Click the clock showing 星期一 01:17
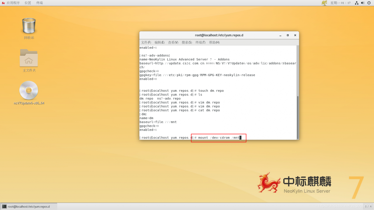Image resolution: width=374 pixels, height=210 pixels. [x=340, y=3]
